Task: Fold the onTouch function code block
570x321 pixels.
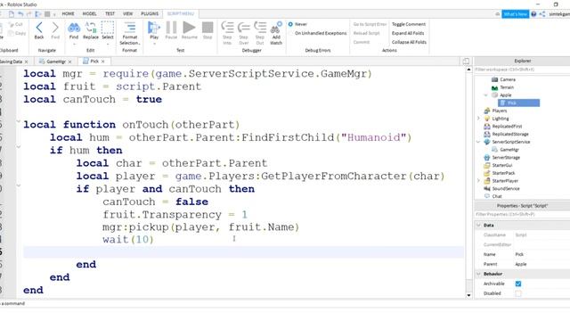Action: click(18, 121)
